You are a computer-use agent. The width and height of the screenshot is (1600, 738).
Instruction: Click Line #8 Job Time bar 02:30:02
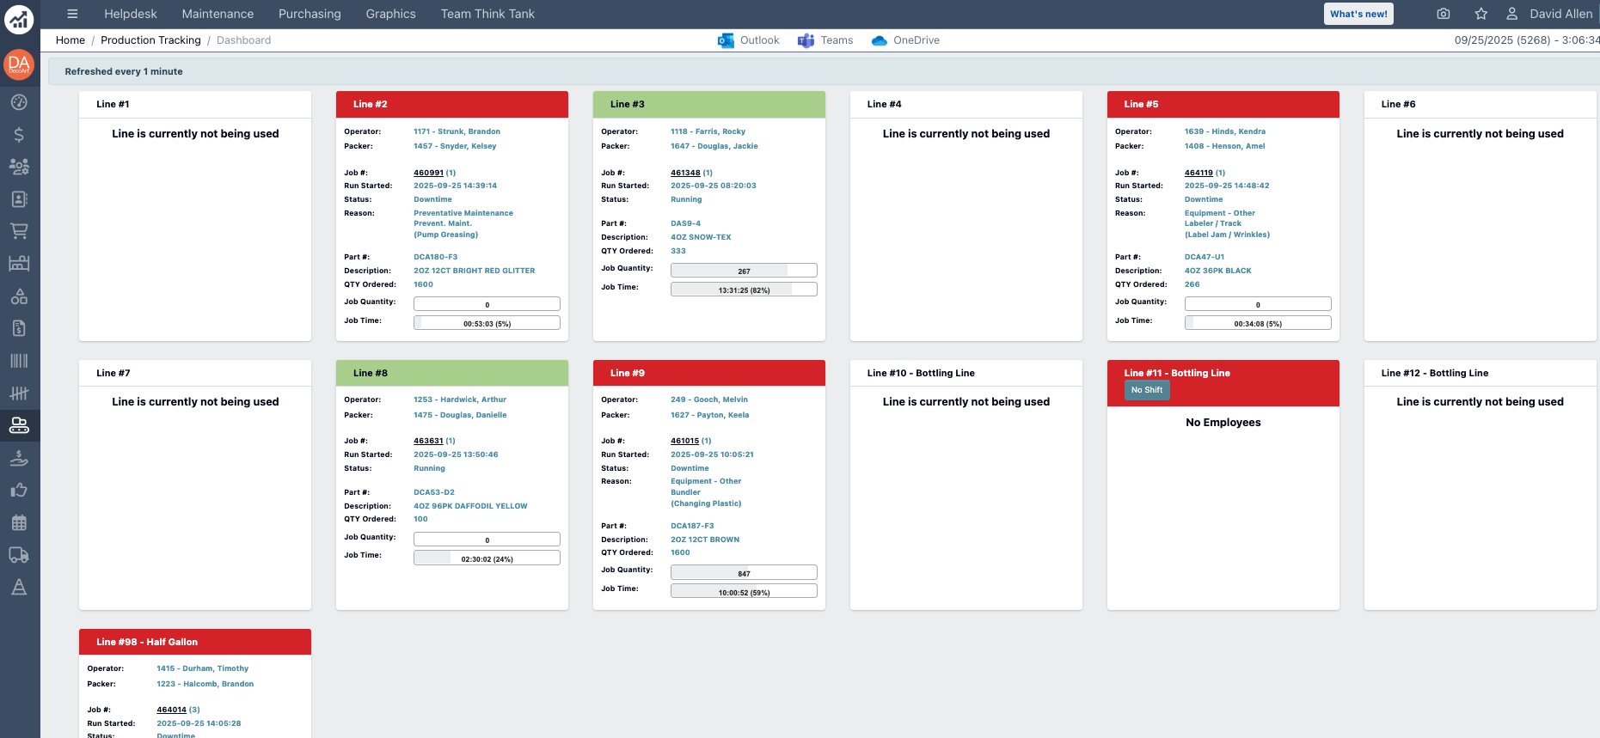pos(487,558)
